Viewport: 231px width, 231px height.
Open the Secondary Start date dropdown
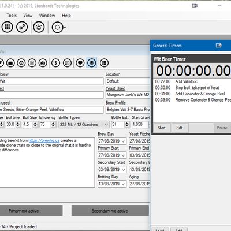(124, 170)
